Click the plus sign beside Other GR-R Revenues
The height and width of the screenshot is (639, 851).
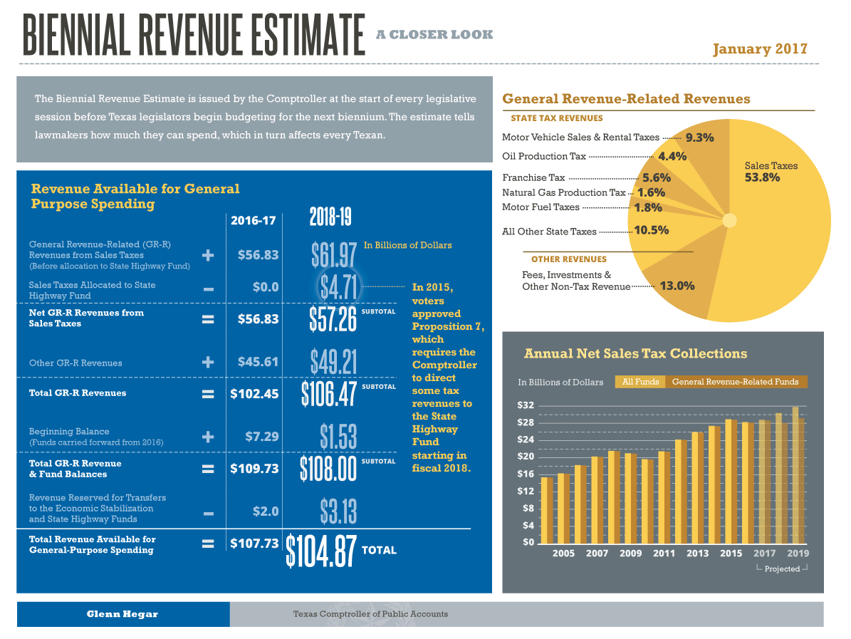[208, 363]
